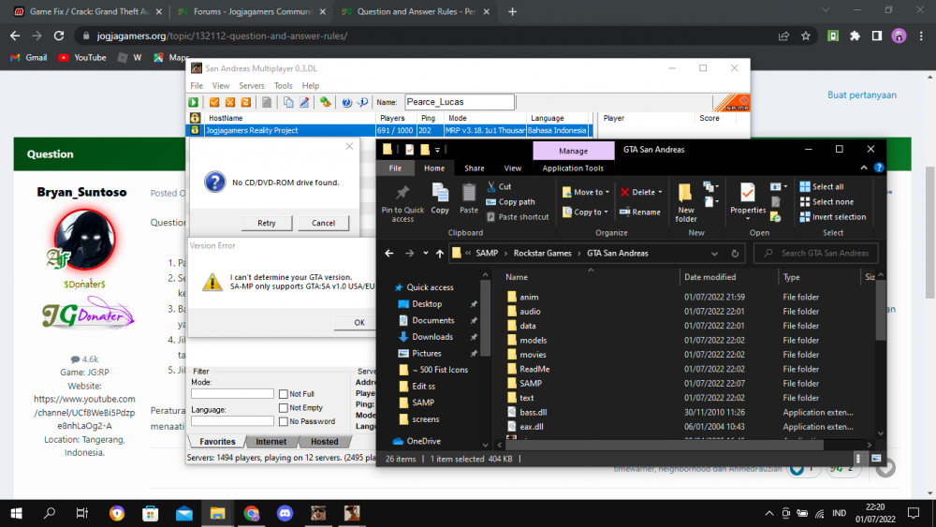Click the orange X Delete Server icon in SA-MP

(x=230, y=102)
